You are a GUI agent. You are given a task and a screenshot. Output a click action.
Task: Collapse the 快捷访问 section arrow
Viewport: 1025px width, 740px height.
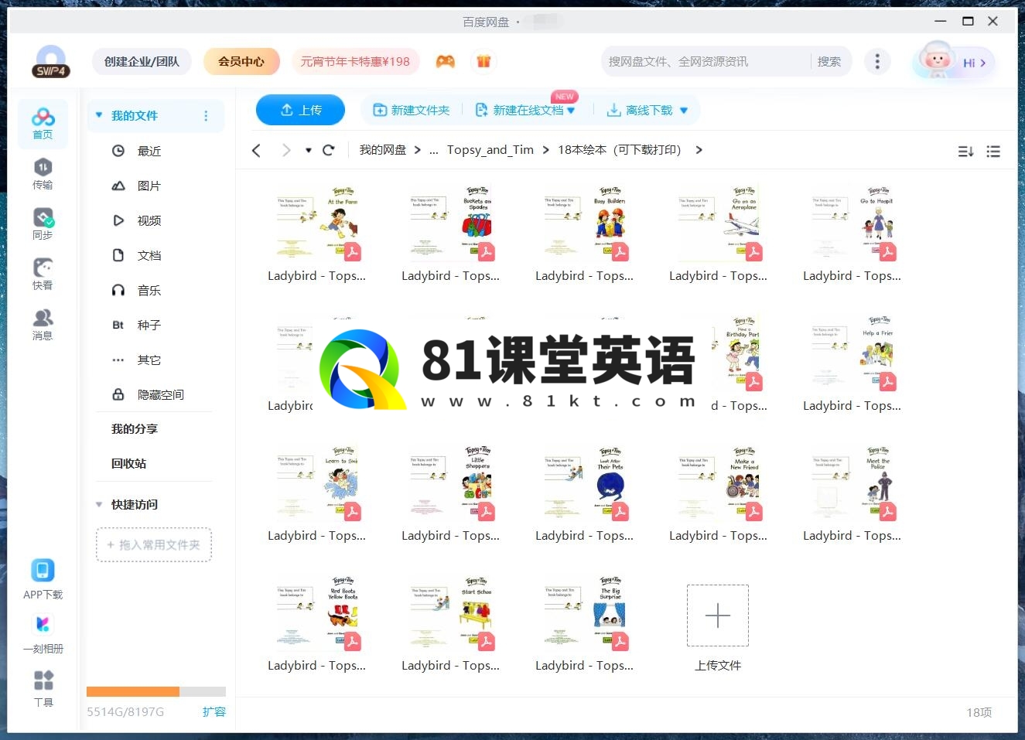(x=99, y=504)
